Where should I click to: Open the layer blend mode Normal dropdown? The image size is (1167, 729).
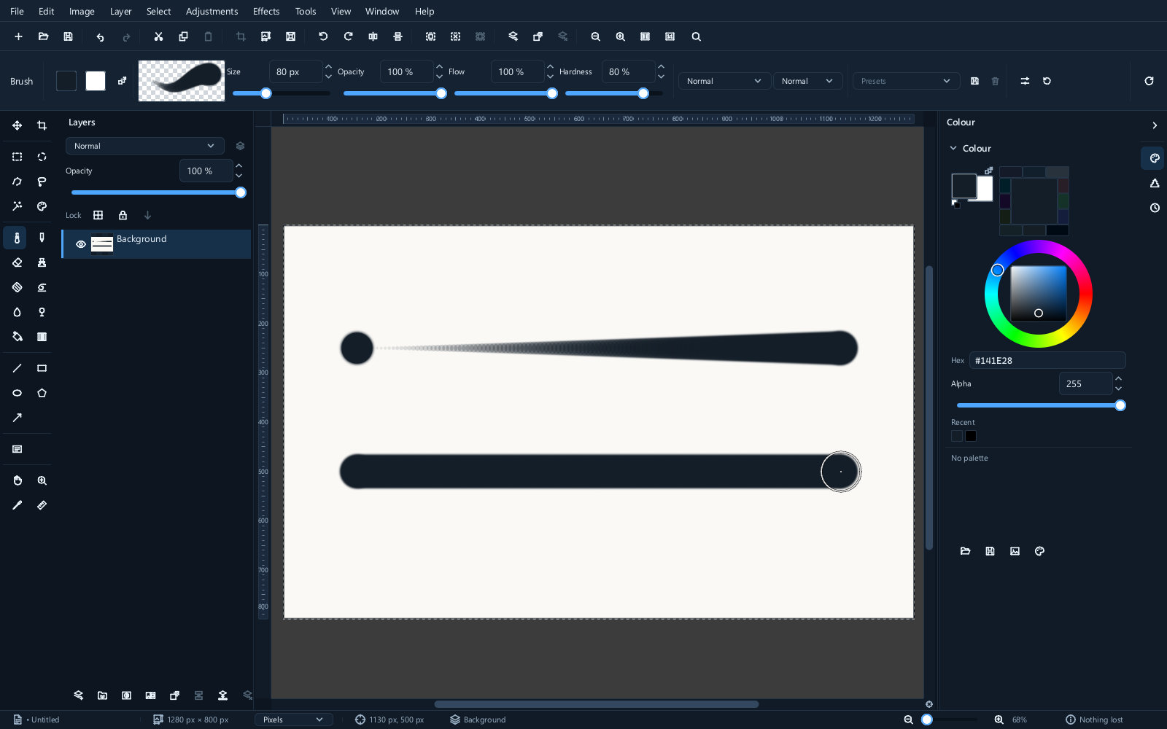(x=145, y=146)
